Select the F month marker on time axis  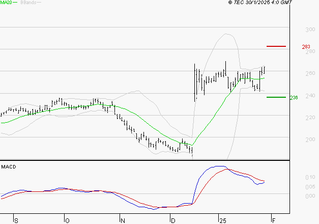(274, 220)
